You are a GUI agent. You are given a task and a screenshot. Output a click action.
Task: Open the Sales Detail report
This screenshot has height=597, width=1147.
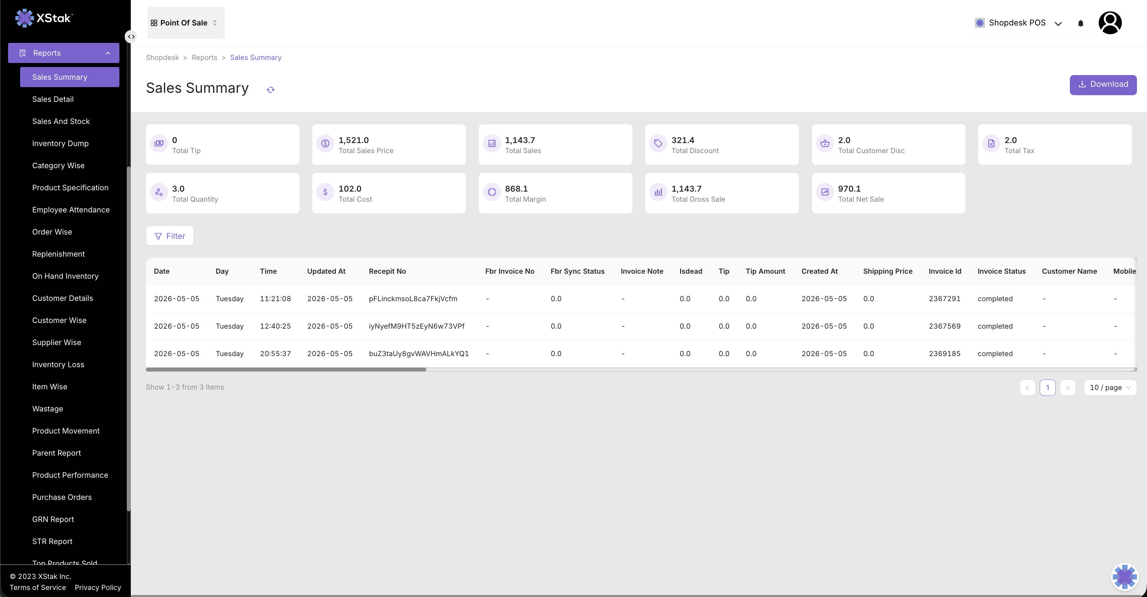[x=53, y=99]
